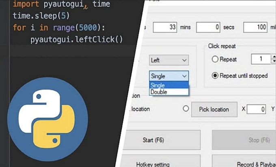This screenshot has width=276, height=167.
Task: Click the milliseconds field showing 100
Action: (x=255, y=27)
